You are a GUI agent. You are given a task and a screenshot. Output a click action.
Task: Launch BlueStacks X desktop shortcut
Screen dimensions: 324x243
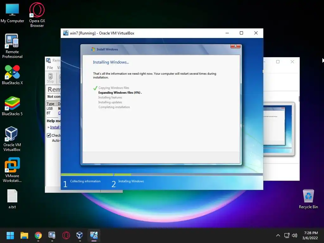(12, 75)
